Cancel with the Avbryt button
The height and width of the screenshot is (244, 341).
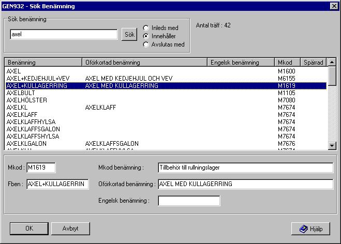(x=70, y=228)
